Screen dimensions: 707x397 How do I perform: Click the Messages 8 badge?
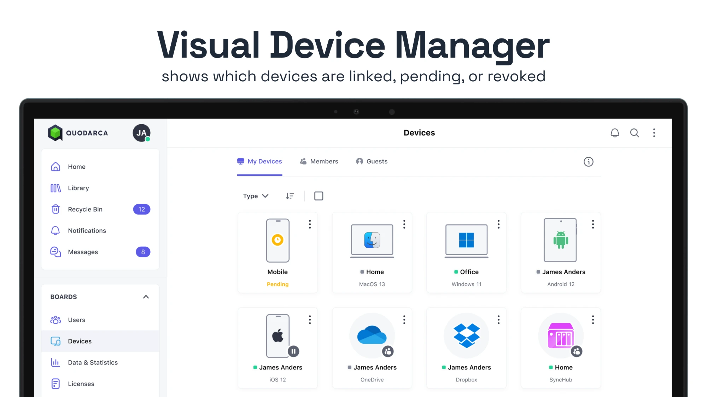point(143,252)
